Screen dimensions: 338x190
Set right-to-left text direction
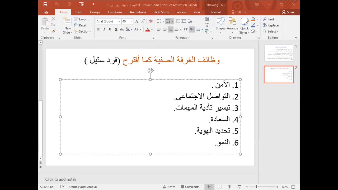tap(192, 29)
